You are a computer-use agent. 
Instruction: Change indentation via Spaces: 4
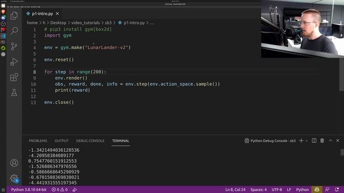[259, 189]
